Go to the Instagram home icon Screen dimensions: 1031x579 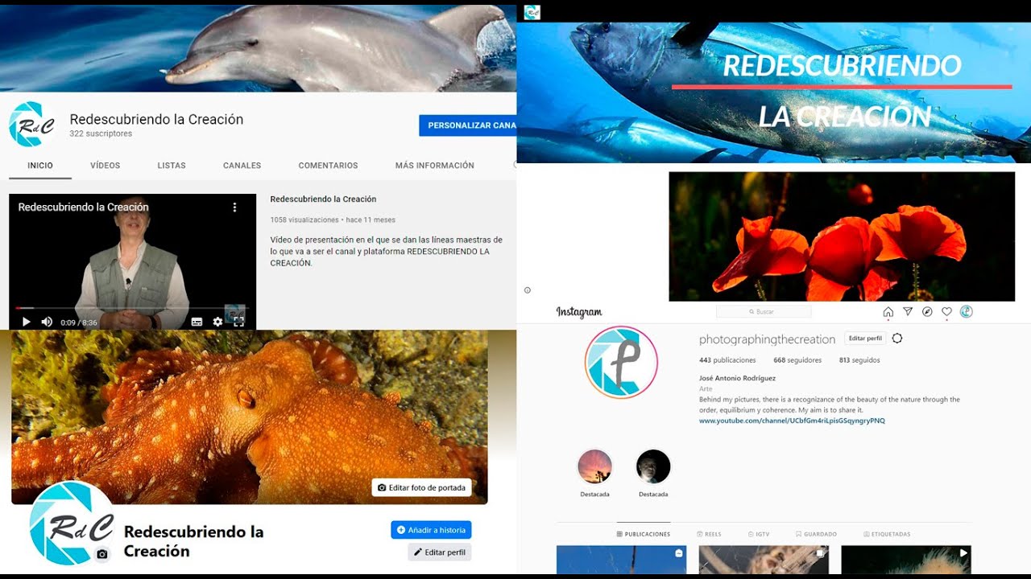coord(888,312)
